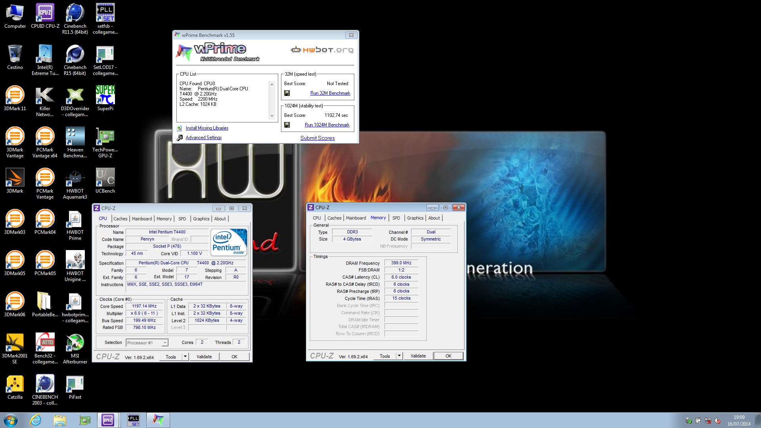This screenshot has height=428, width=761.
Task: Click DRAM Frequency 399.0 MHz field
Action: pos(401,263)
